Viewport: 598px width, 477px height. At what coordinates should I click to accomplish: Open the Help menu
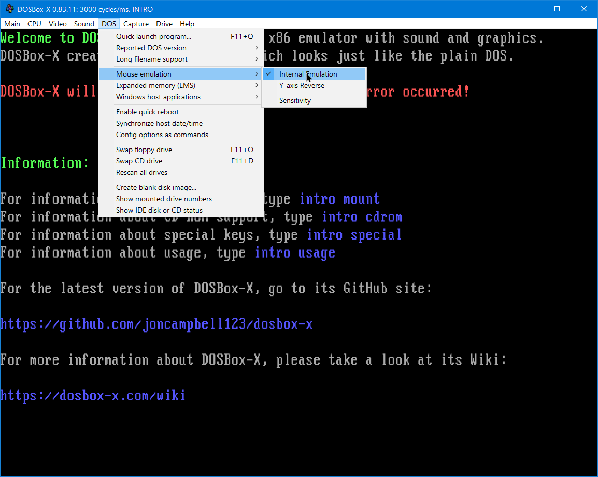pos(187,24)
